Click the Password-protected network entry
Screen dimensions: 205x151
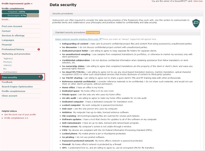pyautogui.click(x=102, y=141)
